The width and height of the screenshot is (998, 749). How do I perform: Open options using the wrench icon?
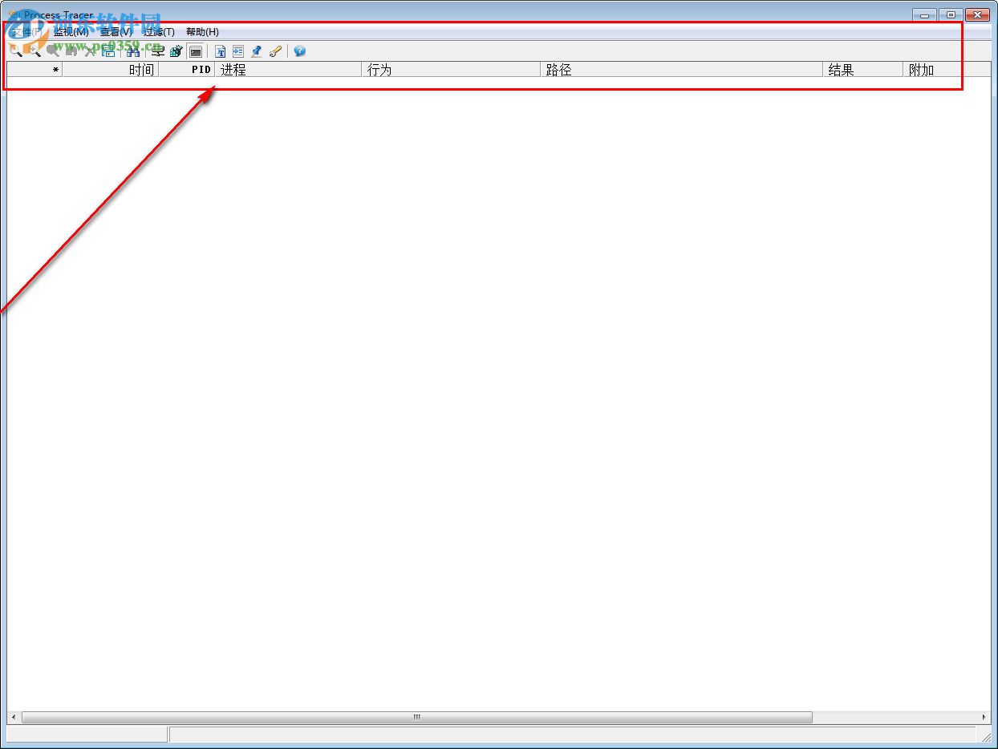coord(275,51)
